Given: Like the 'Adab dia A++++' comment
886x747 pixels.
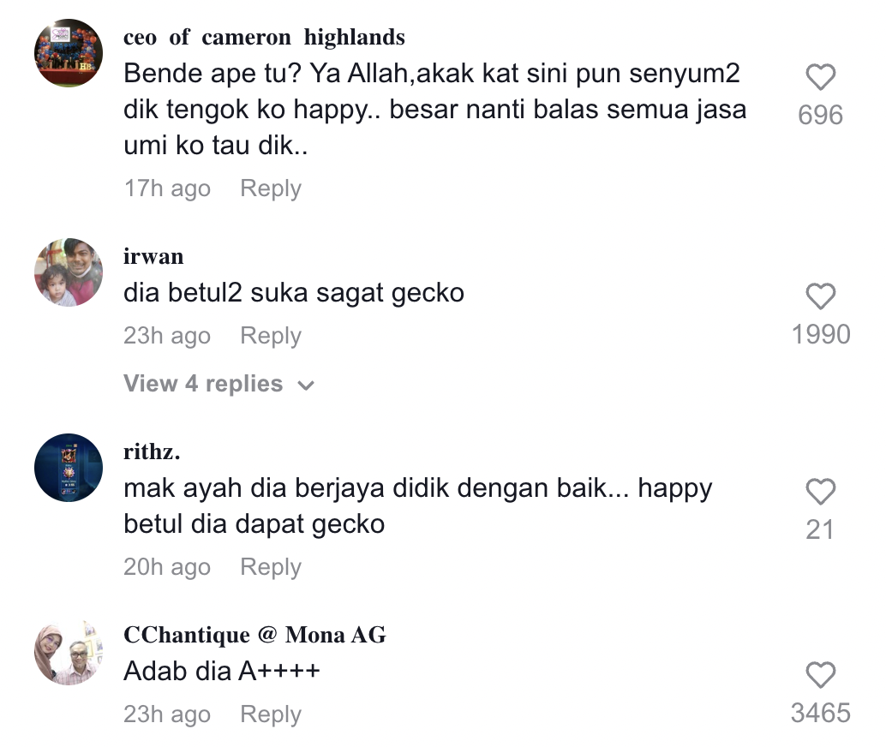Looking at the screenshot, I should (820, 676).
